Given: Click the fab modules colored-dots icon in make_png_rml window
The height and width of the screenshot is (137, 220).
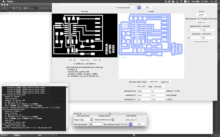Looking at the screenshot, I should [x=139, y=7].
